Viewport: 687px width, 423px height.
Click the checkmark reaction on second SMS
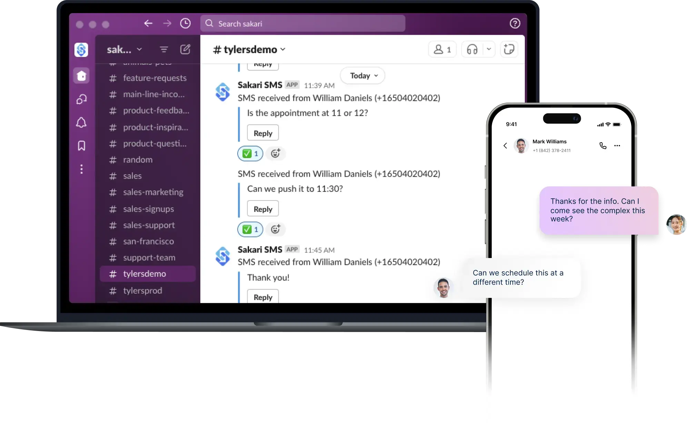(x=250, y=229)
